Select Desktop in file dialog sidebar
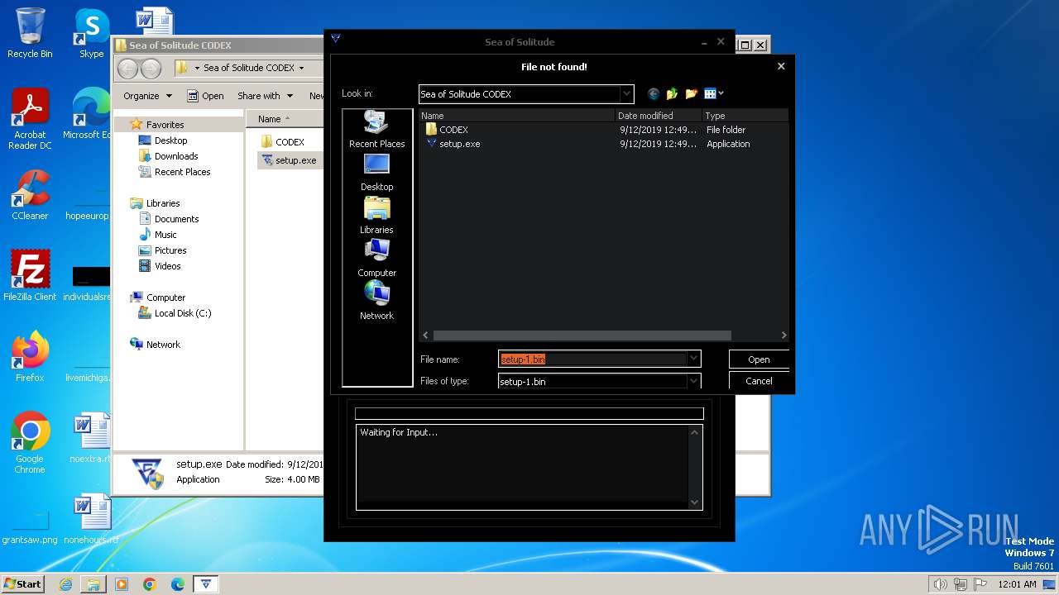Image resolution: width=1059 pixels, height=595 pixels. click(376, 173)
